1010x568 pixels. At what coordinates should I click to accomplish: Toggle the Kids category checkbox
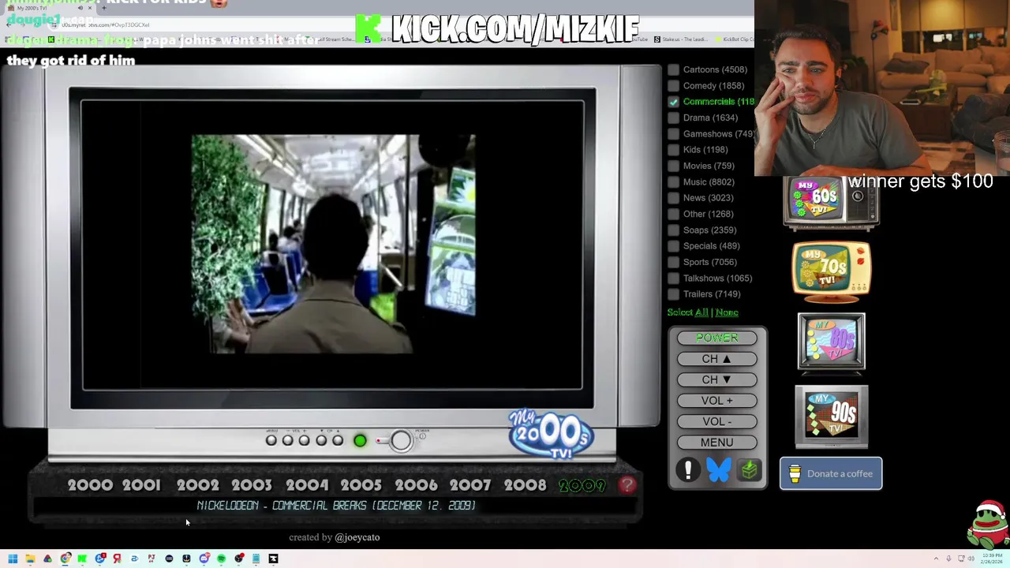click(673, 150)
